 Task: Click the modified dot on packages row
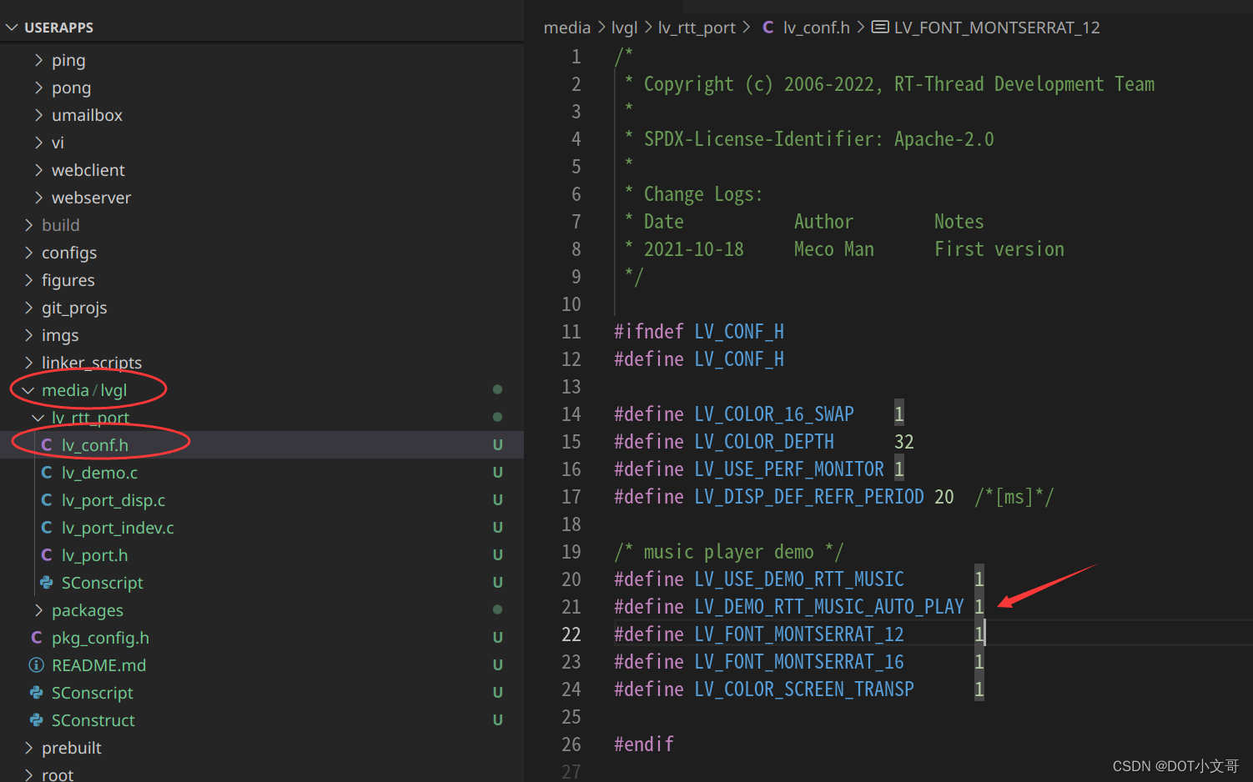[498, 609]
